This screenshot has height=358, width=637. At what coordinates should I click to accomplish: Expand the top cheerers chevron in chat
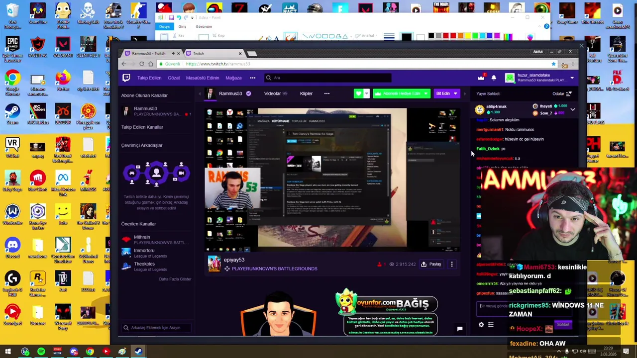(x=573, y=109)
